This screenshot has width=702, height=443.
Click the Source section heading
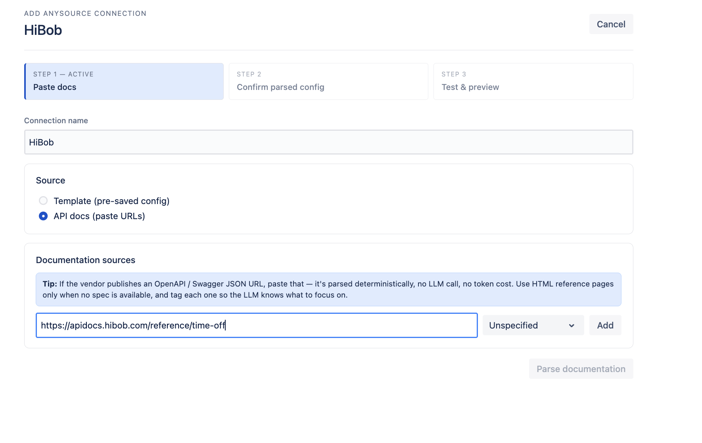coord(50,180)
